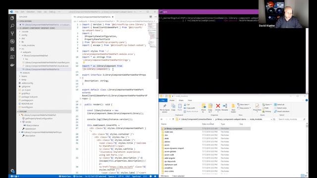Image resolution: width=317 pixels, height=178 pixels.
Task: Click the Back arrow in File Explorer
Action: (161, 119)
